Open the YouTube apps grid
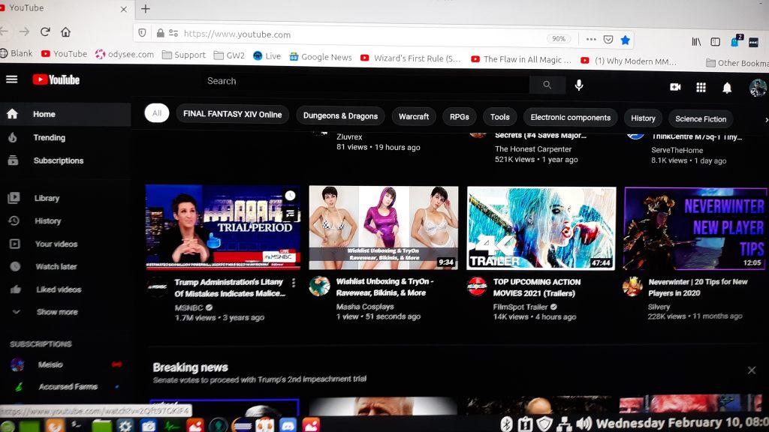Image resolution: width=769 pixels, height=432 pixels. point(701,88)
